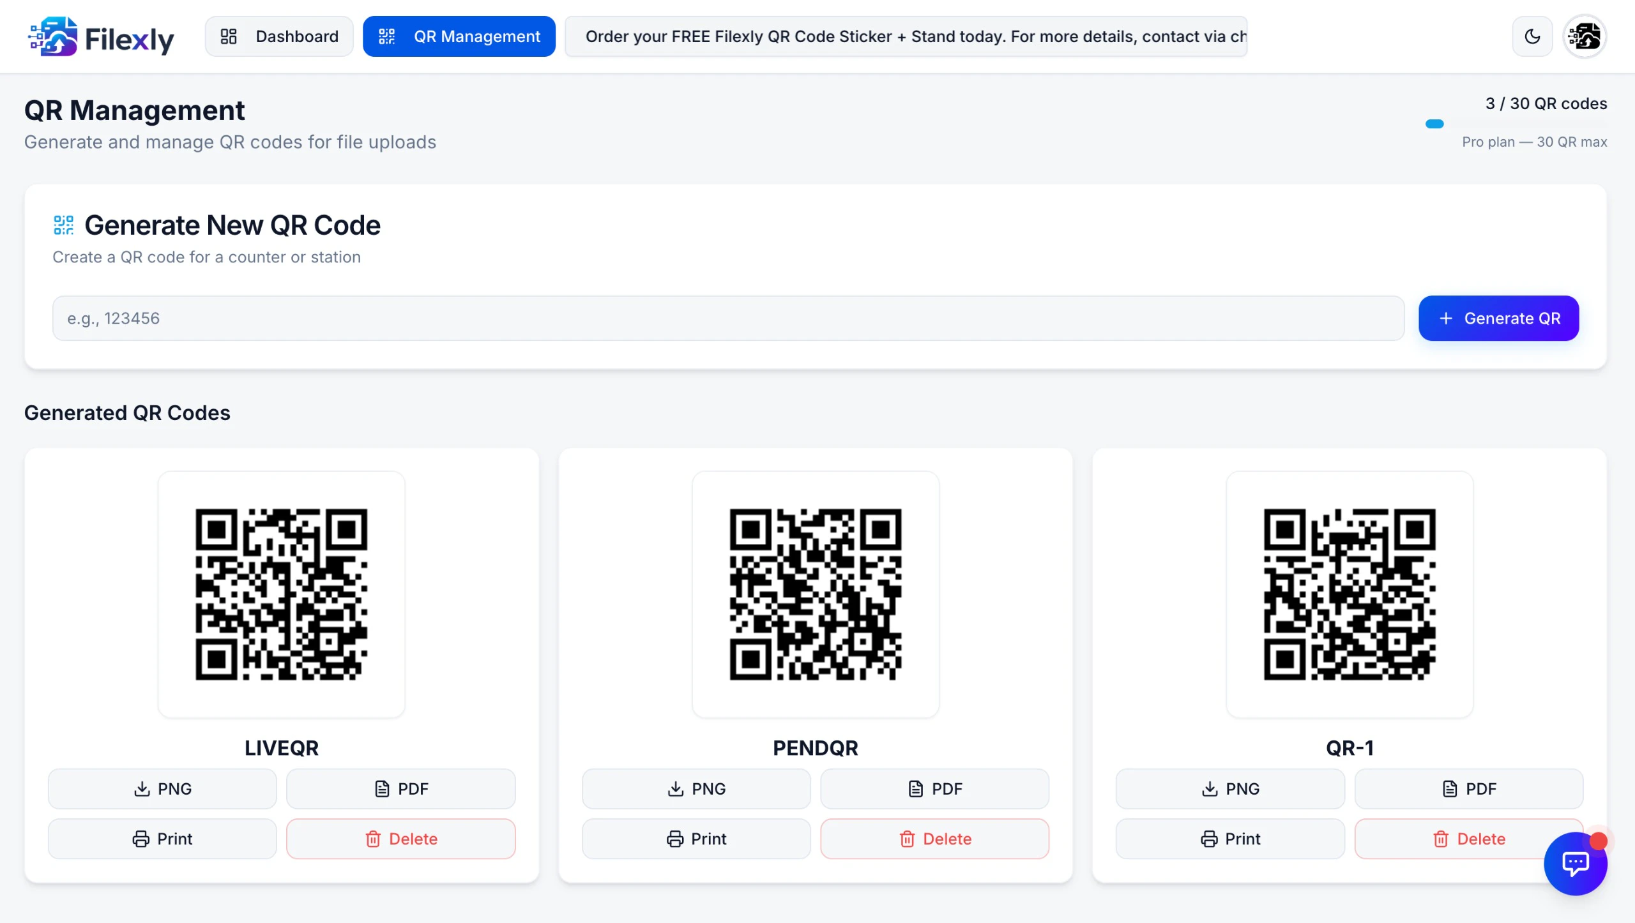Click the 'Generated QR Codes' heading
The image size is (1635, 923).
127,412
